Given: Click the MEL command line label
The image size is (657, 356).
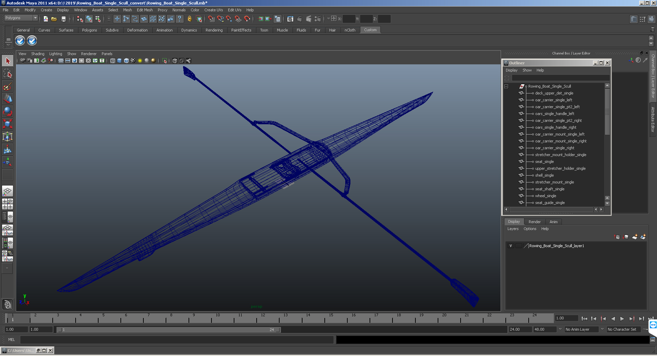Looking at the screenshot, I should pos(12,340).
